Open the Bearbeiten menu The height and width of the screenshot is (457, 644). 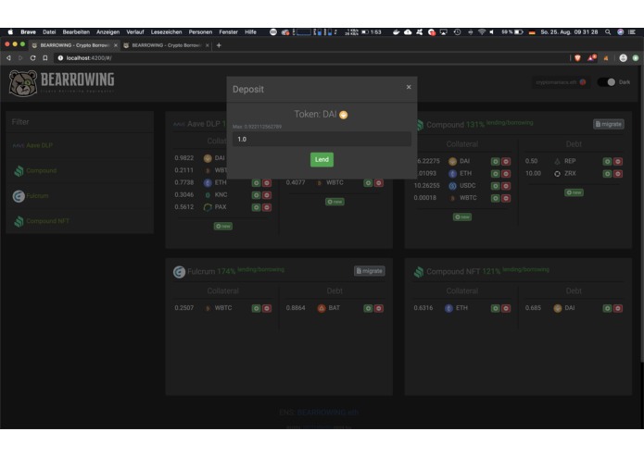click(76, 32)
